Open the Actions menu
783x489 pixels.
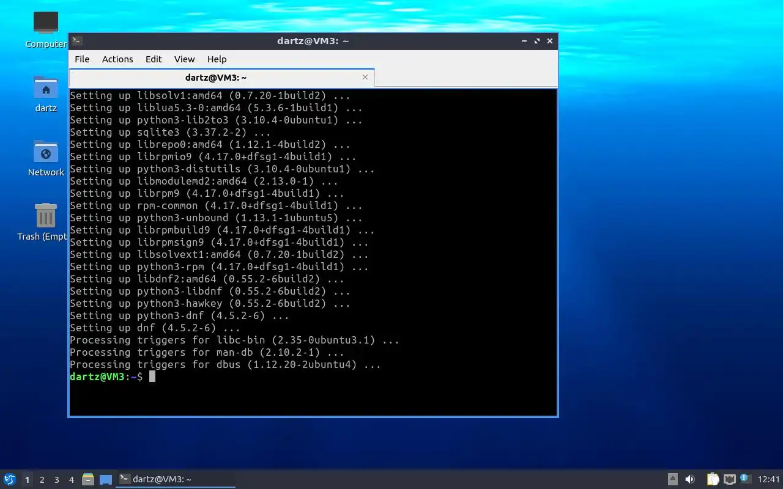[x=117, y=59]
